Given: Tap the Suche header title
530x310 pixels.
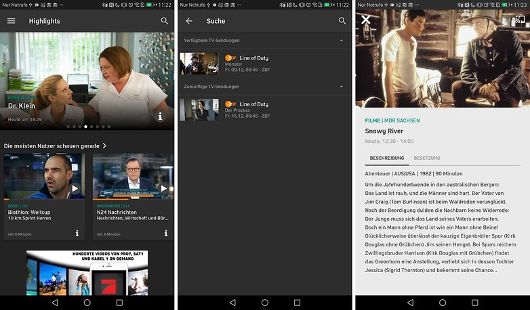Looking at the screenshot, I should [216, 21].
